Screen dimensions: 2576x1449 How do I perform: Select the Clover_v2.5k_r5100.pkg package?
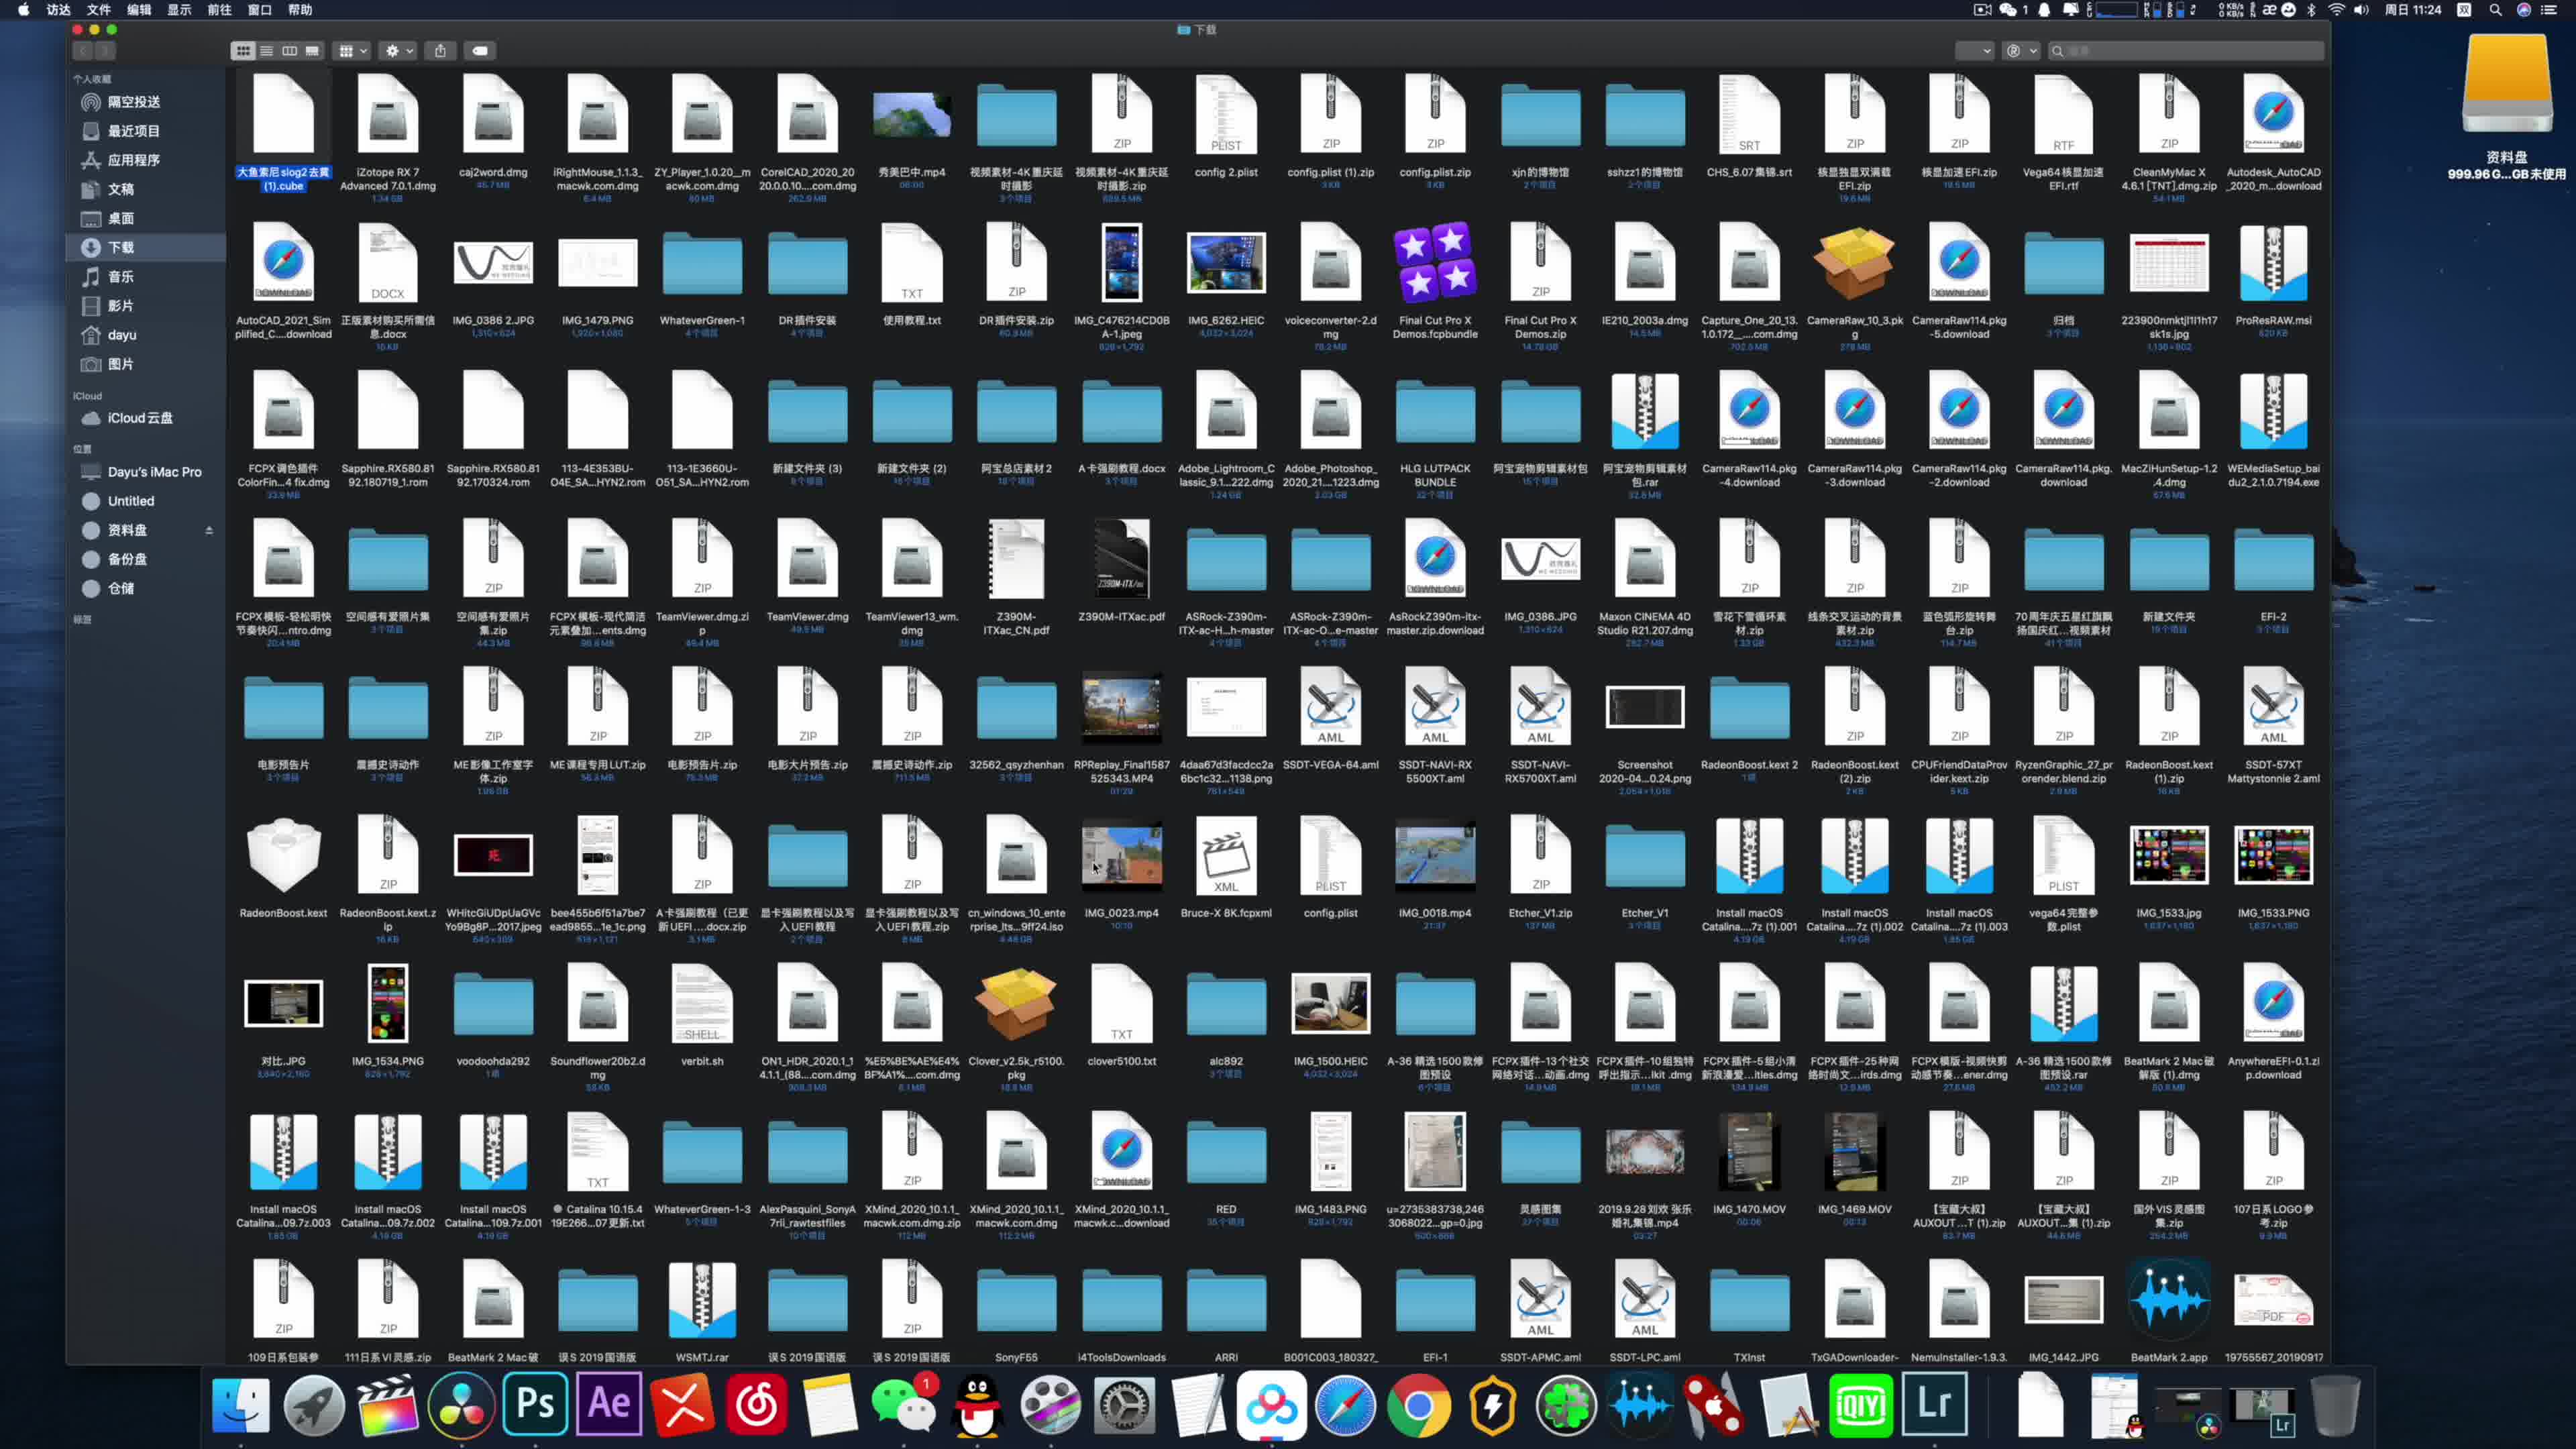(1016, 1003)
